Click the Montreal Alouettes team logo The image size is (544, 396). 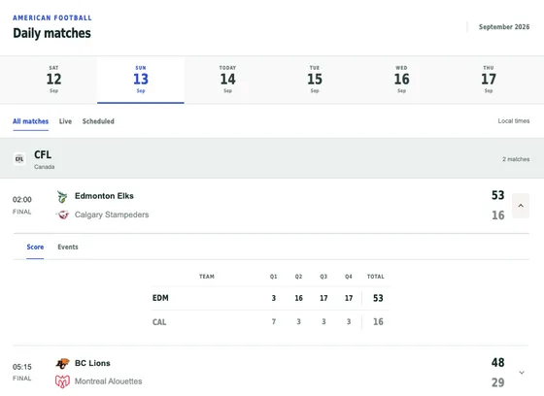pos(62,381)
